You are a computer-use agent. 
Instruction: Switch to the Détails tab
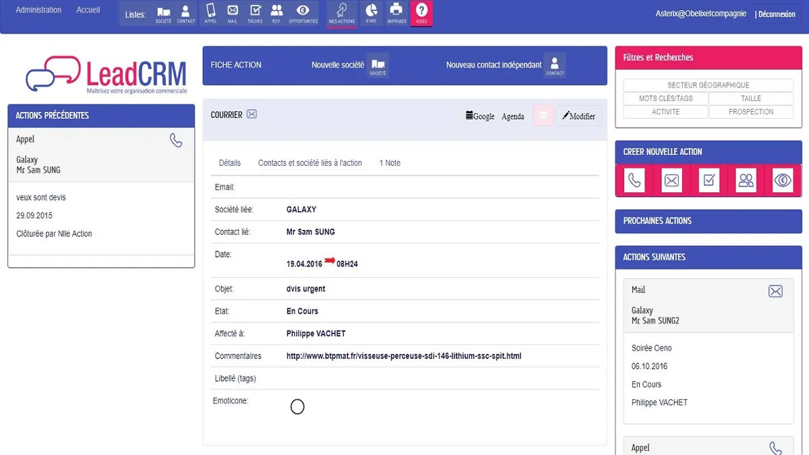230,163
